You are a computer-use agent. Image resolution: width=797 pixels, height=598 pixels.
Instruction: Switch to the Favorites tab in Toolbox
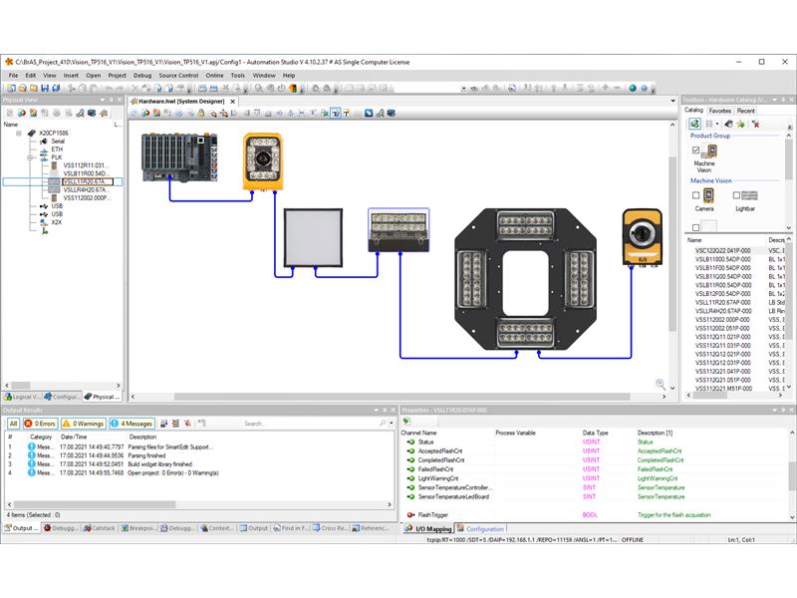pos(719,111)
